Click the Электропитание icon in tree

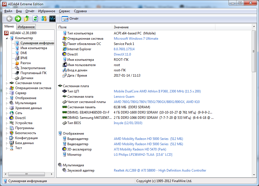pyautogui.click(x=17, y=68)
